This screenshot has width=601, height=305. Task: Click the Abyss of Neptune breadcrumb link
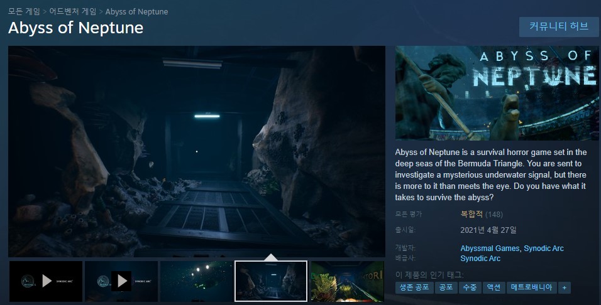[x=136, y=11]
